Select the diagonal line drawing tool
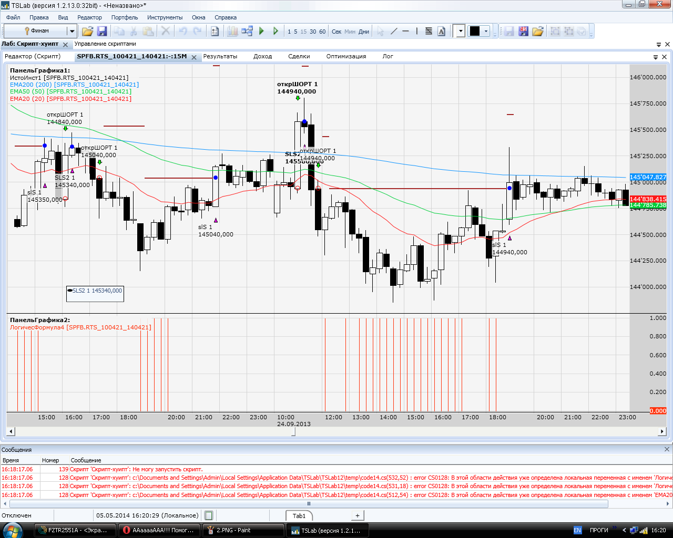The image size is (673, 538). pos(394,32)
